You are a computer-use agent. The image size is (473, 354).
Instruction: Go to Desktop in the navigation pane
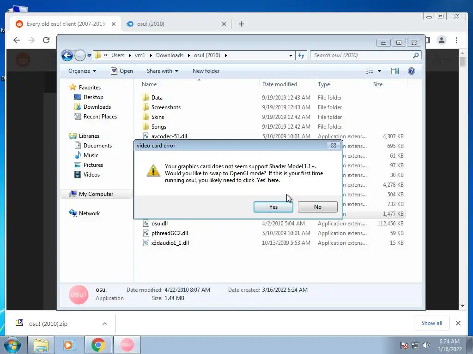pyautogui.click(x=93, y=97)
